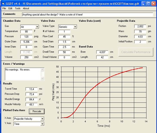157x133 pixels.
Task: Open the About menu
Action: coord(26,8)
